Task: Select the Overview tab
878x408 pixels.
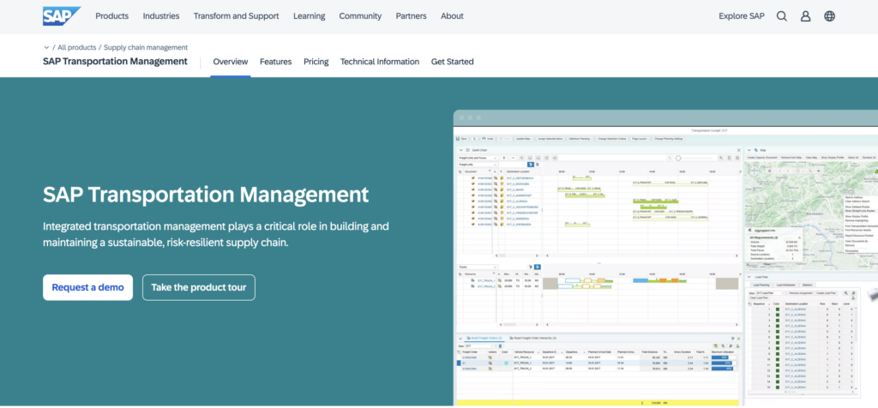Action: tap(230, 62)
